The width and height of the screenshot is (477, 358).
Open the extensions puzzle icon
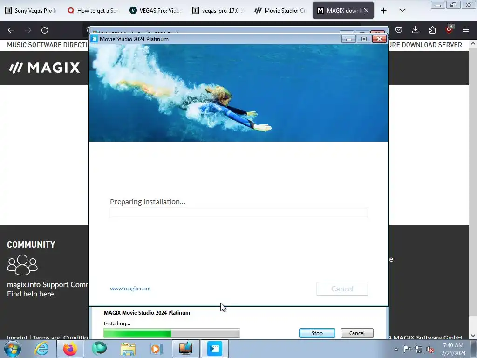point(432,30)
